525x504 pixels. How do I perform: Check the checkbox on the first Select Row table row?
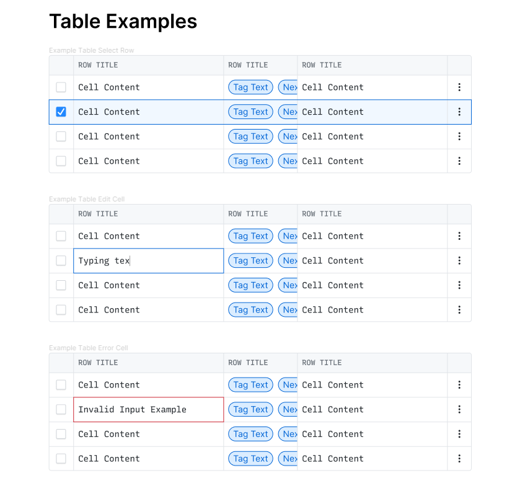coord(61,87)
